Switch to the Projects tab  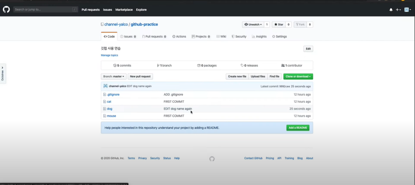tap(201, 36)
